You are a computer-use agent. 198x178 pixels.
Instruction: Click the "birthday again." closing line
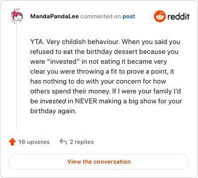[53, 111]
